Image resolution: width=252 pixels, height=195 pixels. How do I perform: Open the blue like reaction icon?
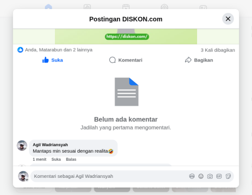coord(20,50)
